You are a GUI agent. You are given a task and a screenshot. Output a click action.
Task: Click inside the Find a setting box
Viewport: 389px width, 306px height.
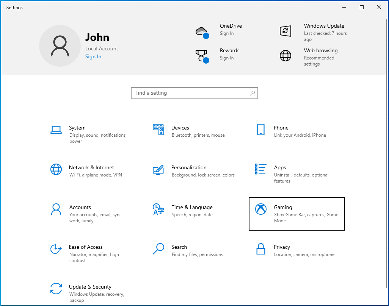[x=190, y=93]
